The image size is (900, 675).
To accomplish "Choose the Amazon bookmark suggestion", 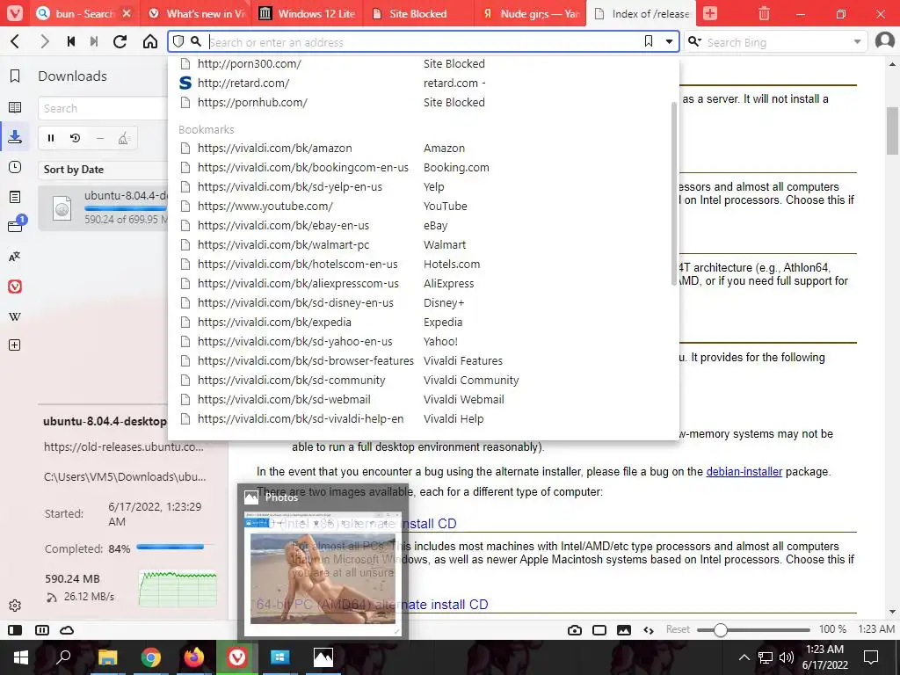I will pyautogui.click(x=423, y=148).
